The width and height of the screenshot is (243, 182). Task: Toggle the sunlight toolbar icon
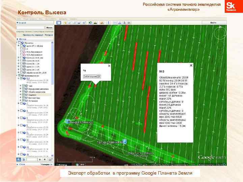(95, 23)
